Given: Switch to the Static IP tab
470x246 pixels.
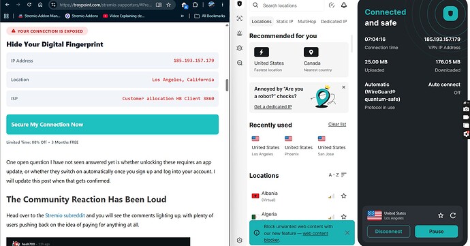Looking at the screenshot, I should pyautogui.click(x=285, y=22).
